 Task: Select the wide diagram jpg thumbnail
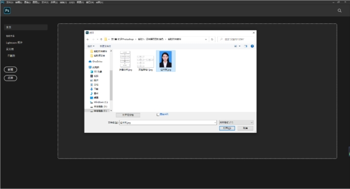coord(146,63)
